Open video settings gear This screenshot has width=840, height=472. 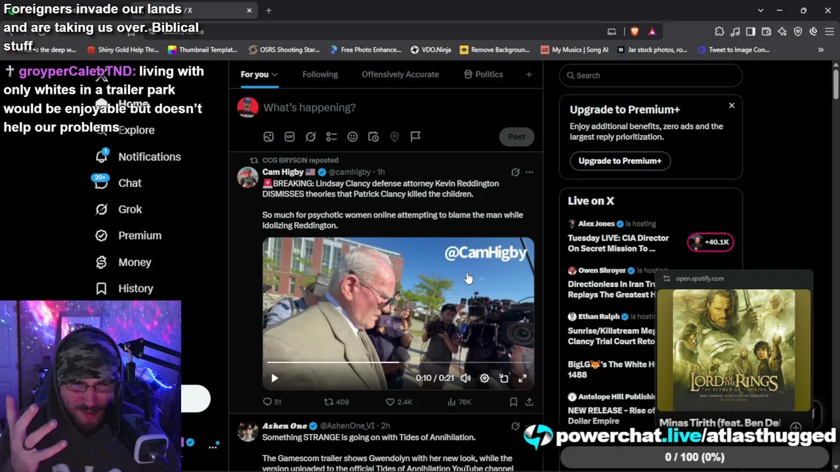[x=484, y=378]
